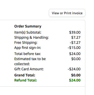Click the Item(s) Subtotal label
Screen dimensions: 94x95
pos(28,32)
